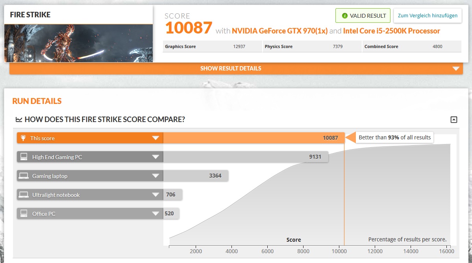Expand the This score dropdown arrow
This screenshot has width=472, height=263.
[x=155, y=138]
